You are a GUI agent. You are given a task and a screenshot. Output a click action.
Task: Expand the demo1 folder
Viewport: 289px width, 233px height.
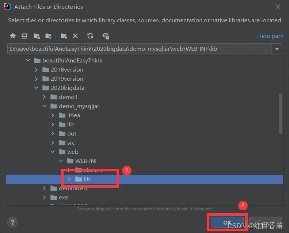pos(44,97)
